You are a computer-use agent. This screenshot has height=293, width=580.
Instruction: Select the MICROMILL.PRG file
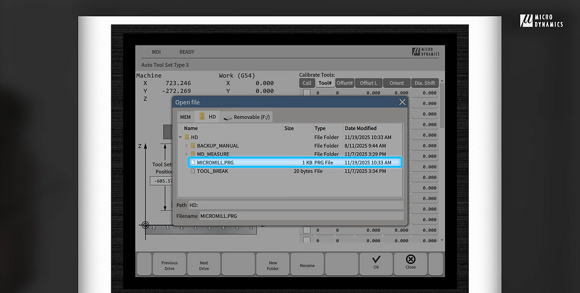(x=295, y=162)
